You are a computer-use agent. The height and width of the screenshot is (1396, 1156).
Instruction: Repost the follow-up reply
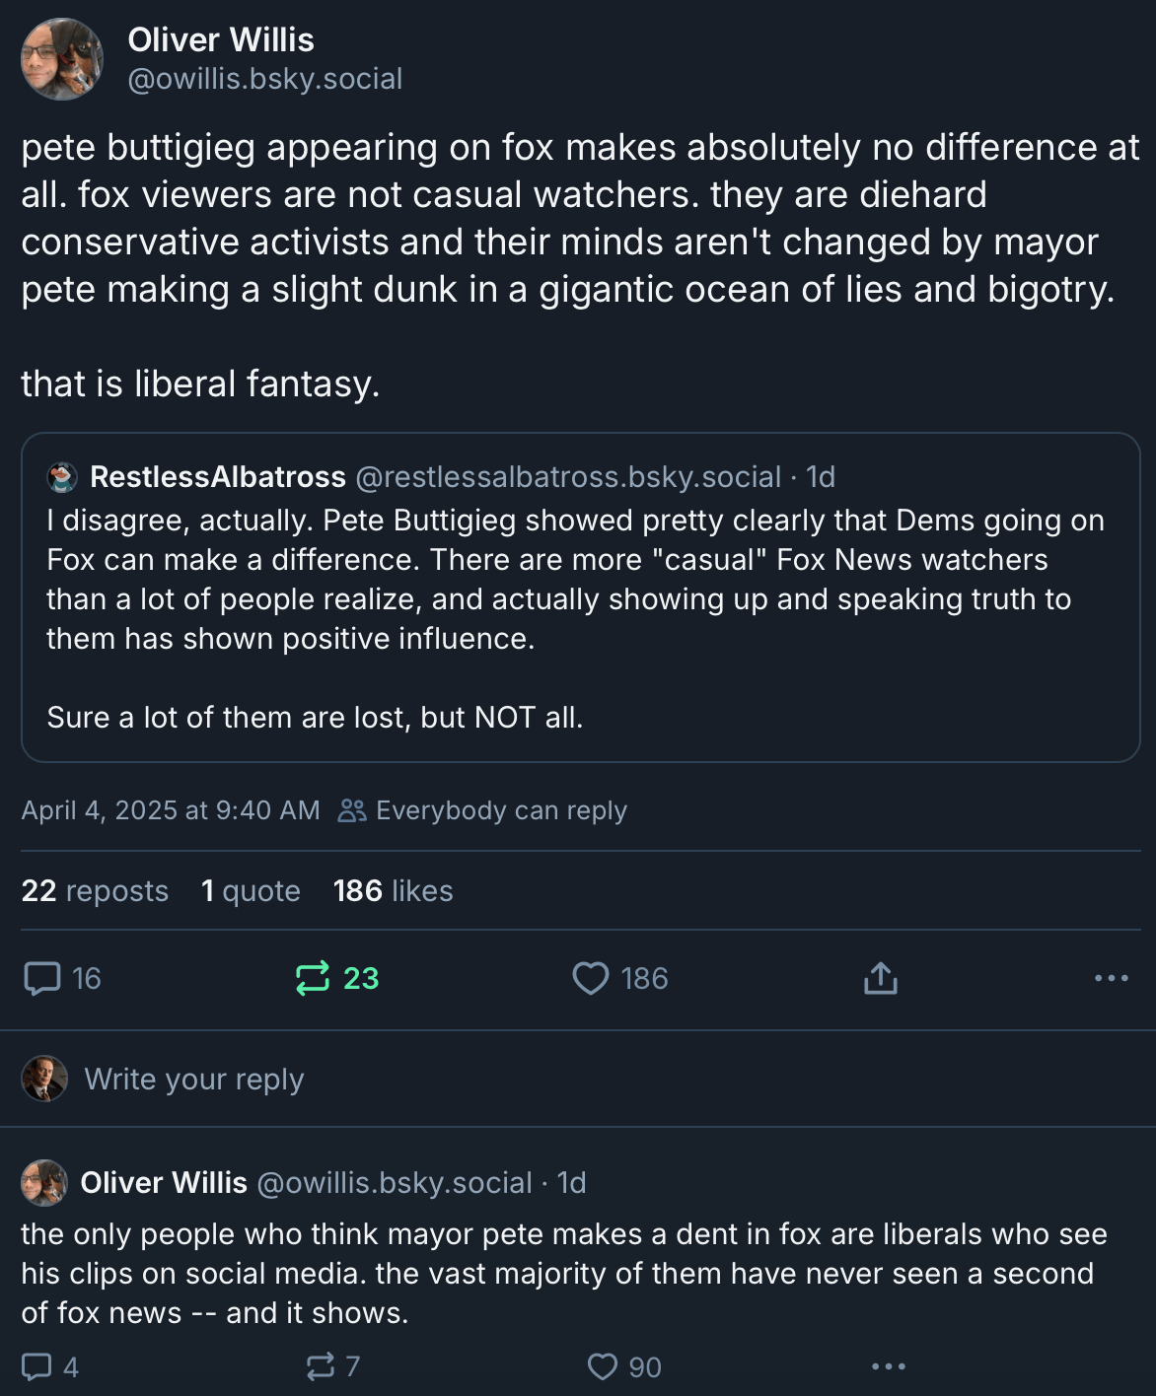[x=321, y=1366]
